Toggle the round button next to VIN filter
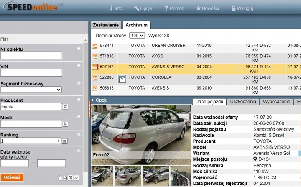Viewport: 301px width, 187px height. click(79, 65)
